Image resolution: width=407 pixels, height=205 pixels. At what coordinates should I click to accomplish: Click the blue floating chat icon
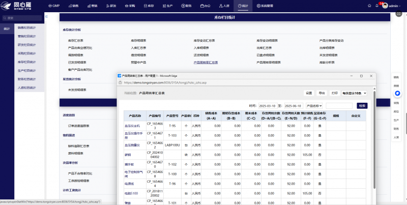397,93
